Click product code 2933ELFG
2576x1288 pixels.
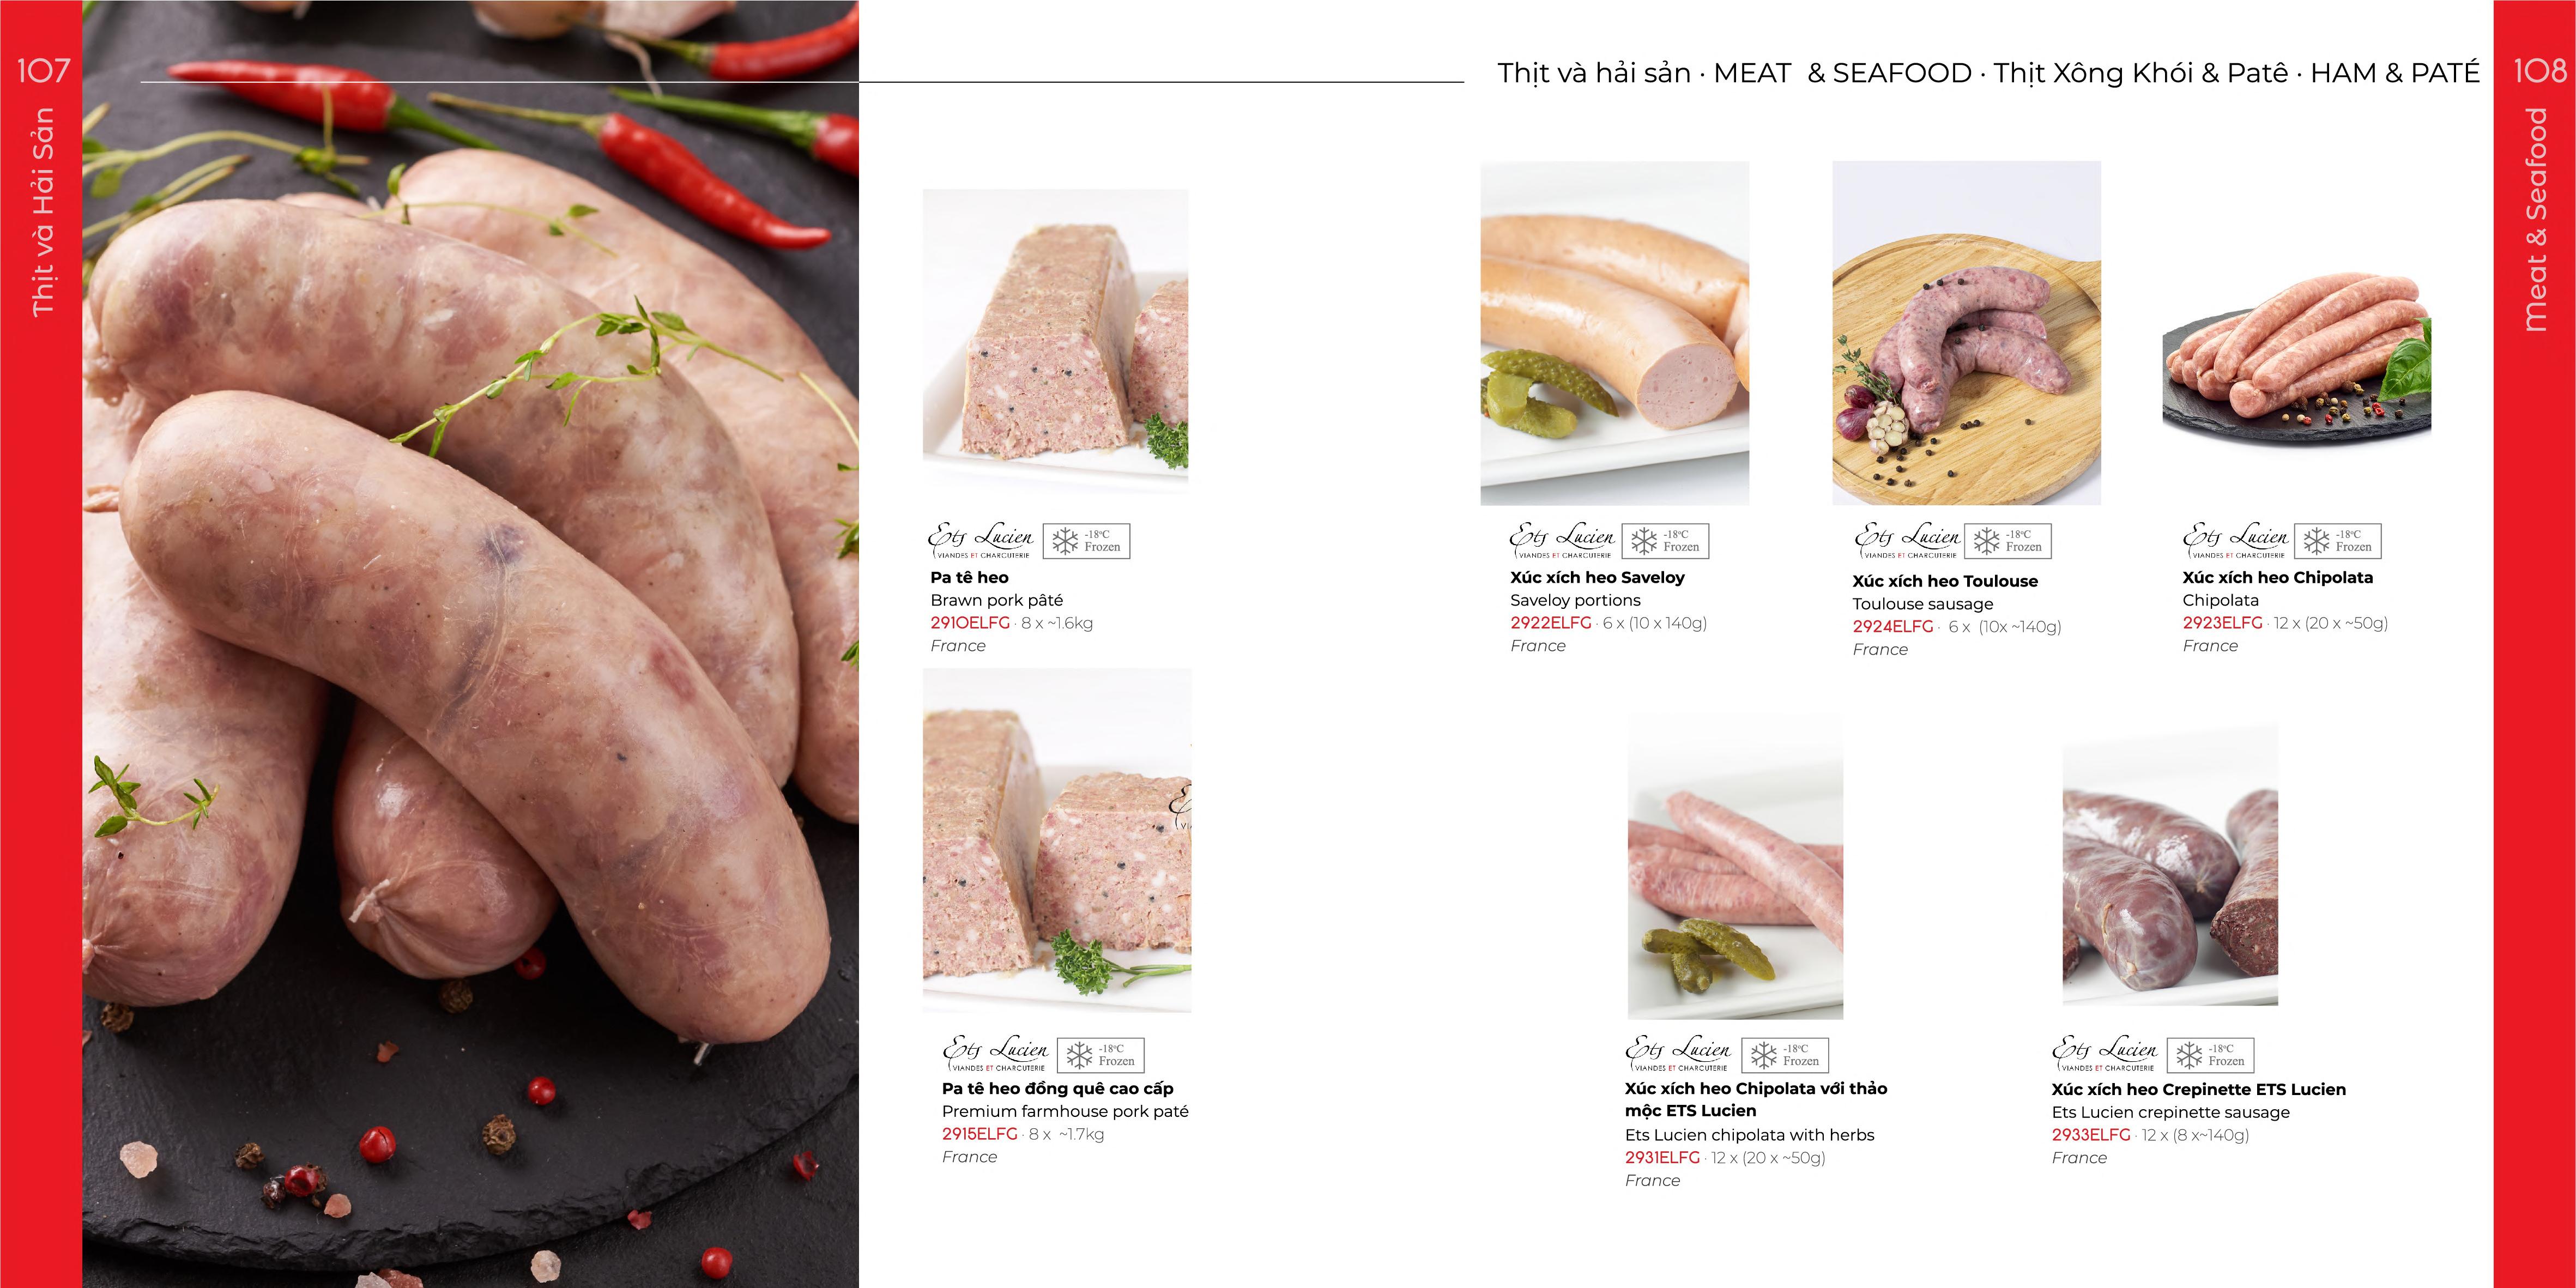(x=2091, y=1135)
